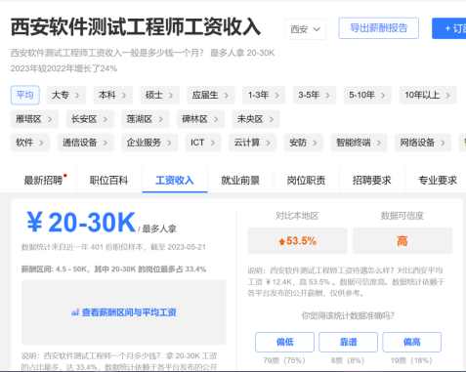Image resolution: width=466 pixels, height=372 pixels.
Task: Vote 靠谱 on data accuracy
Action: click(x=348, y=342)
